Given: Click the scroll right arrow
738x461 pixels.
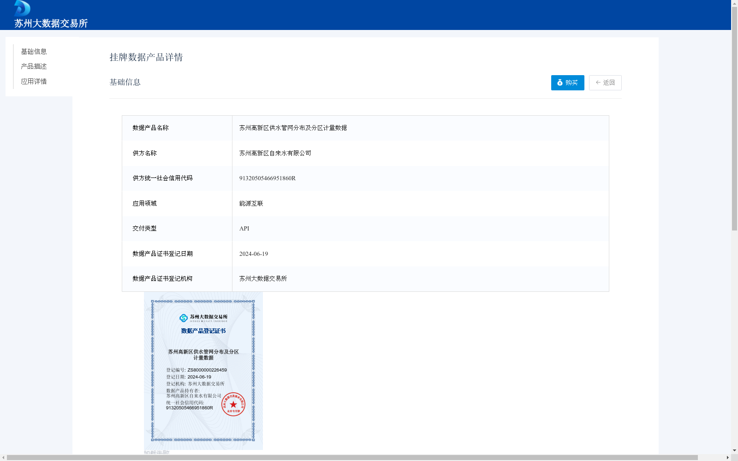Looking at the screenshot, I should [x=728, y=458].
